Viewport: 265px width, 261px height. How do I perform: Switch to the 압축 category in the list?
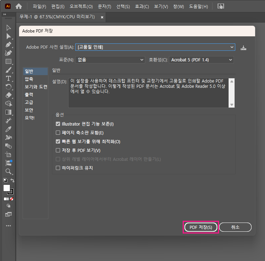point(29,79)
